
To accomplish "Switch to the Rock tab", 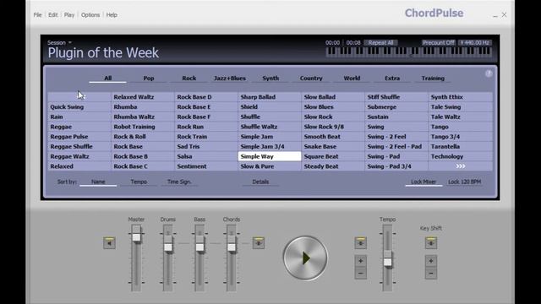I will pos(189,79).
